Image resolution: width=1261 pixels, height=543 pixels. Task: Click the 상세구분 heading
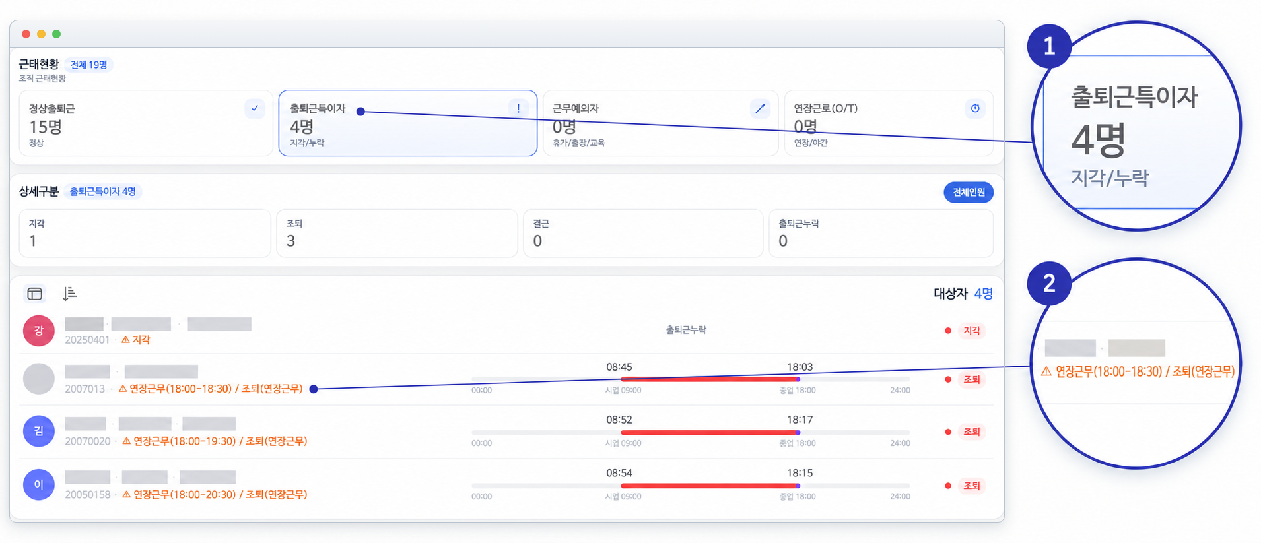pos(39,191)
